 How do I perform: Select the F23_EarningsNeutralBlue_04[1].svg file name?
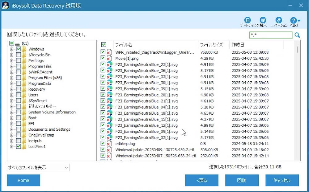coord(146,107)
